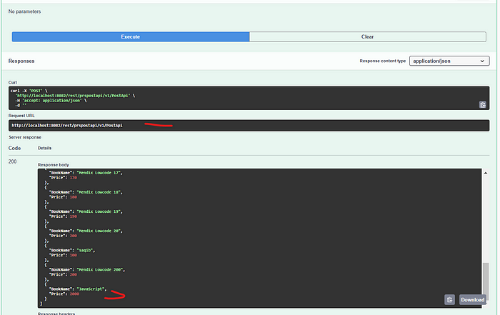500x315 pixels.
Task: Click the Response body label
Action: coord(54,164)
